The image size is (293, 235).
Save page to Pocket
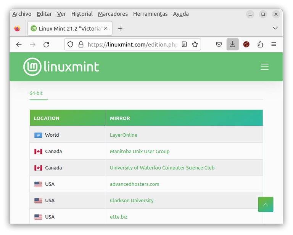tap(219, 45)
